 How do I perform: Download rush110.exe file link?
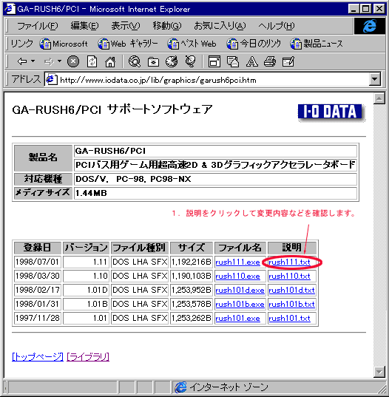pos(237,276)
